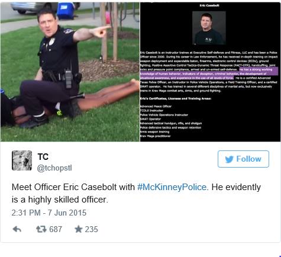Retweet using the retweet arrows icon
This screenshot has width=281, height=257.
pyautogui.click(x=41, y=229)
